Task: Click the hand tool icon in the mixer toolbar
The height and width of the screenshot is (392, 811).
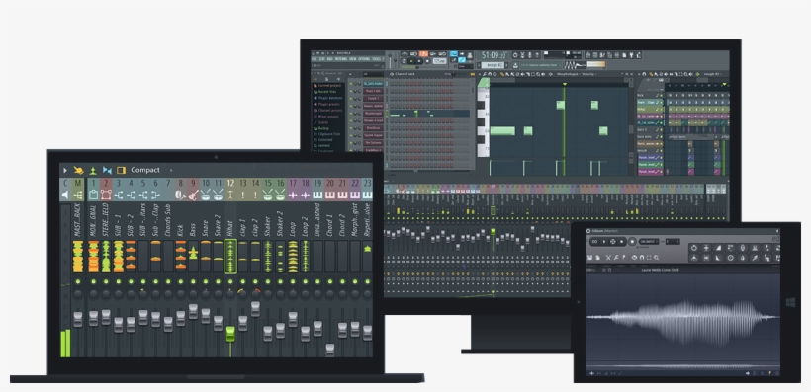Action: (x=78, y=170)
